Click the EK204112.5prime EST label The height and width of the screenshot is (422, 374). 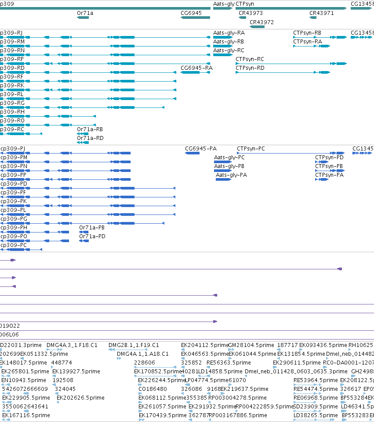point(205,345)
